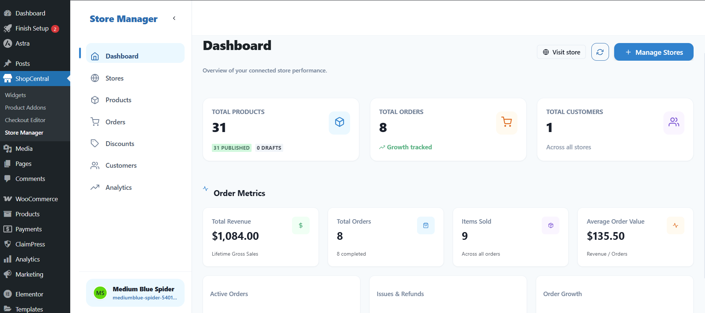This screenshot has width=705, height=313.
Task: Click the Manage Stores button
Action: [654, 52]
